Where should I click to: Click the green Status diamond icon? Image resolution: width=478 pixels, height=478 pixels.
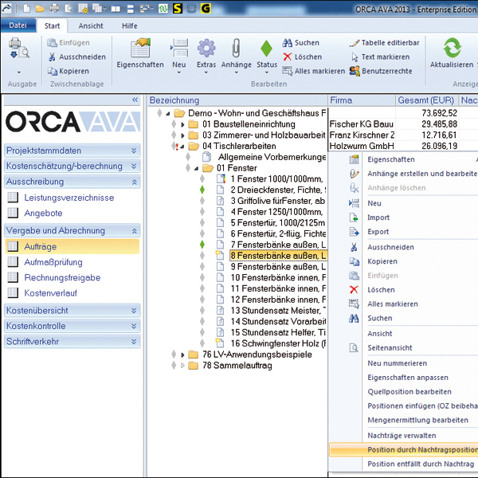[267, 49]
